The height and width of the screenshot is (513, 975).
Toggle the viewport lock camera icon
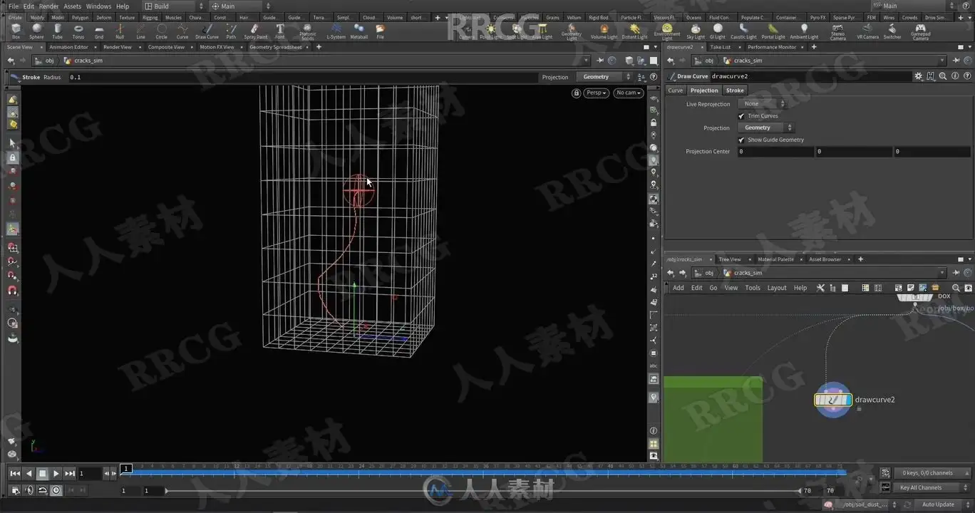click(x=576, y=93)
